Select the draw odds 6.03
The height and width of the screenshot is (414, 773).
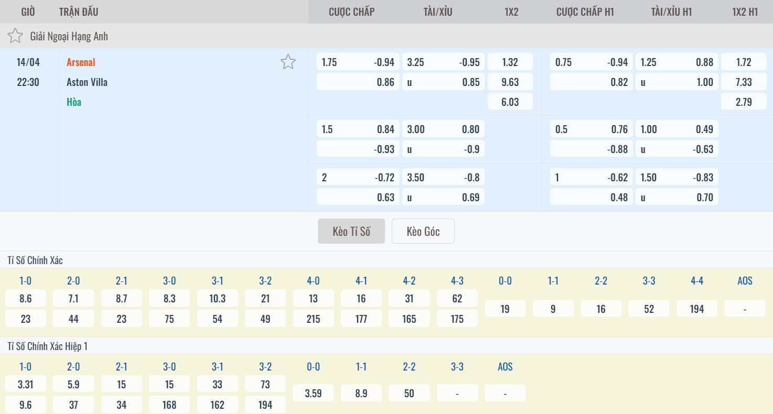coord(510,102)
